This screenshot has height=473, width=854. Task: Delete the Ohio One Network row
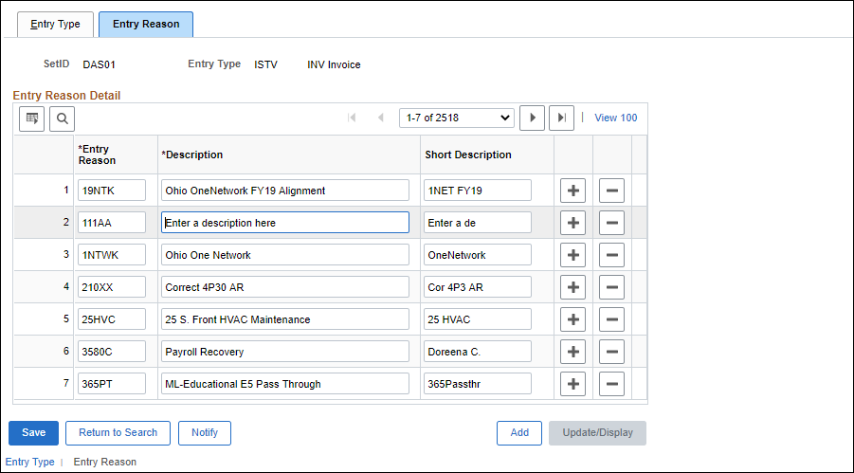point(611,254)
